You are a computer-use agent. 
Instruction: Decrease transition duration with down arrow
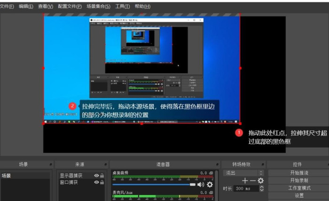[261, 190]
